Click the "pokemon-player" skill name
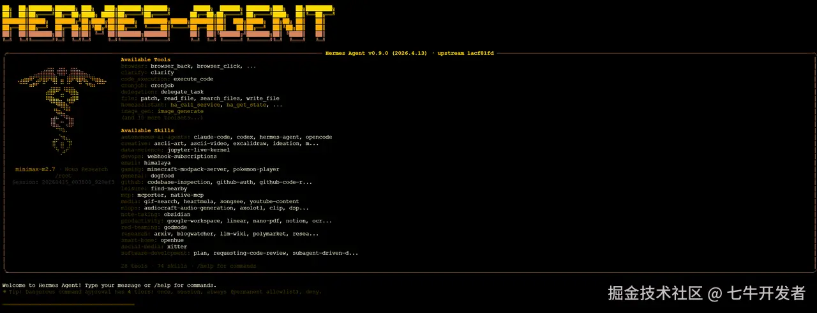This screenshot has width=817, height=313. pos(257,169)
